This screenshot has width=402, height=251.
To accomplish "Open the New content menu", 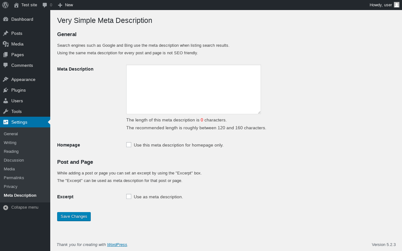I will point(65,5).
